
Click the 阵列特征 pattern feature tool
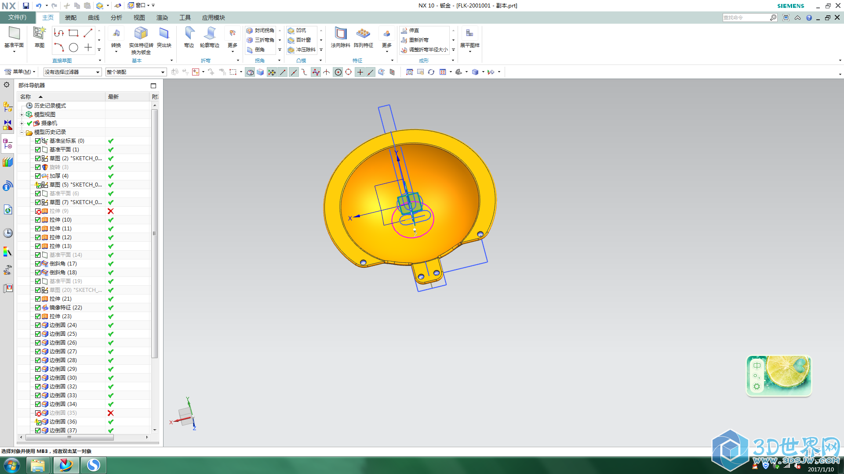click(363, 37)
